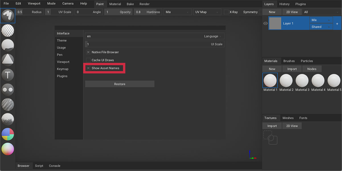Image resolution: width=342 pixels, height=171 pixels.
Task: Select the color Picker tool icon
Action: 8,149
